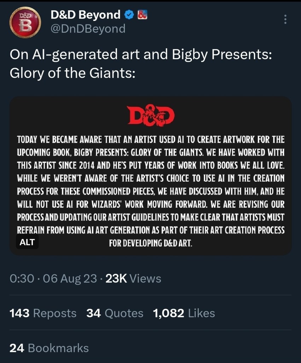Click the D&D affiliate badge beside the checkmark

pos(142,15)
